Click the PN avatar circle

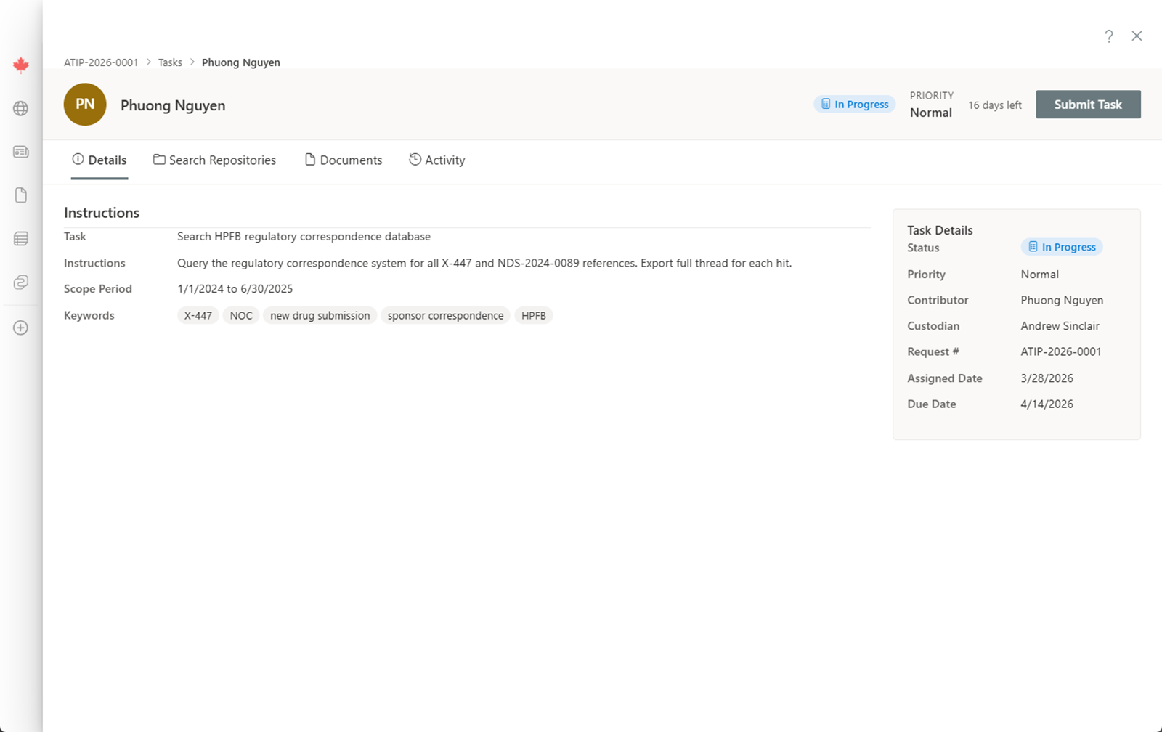pos(85,105)
